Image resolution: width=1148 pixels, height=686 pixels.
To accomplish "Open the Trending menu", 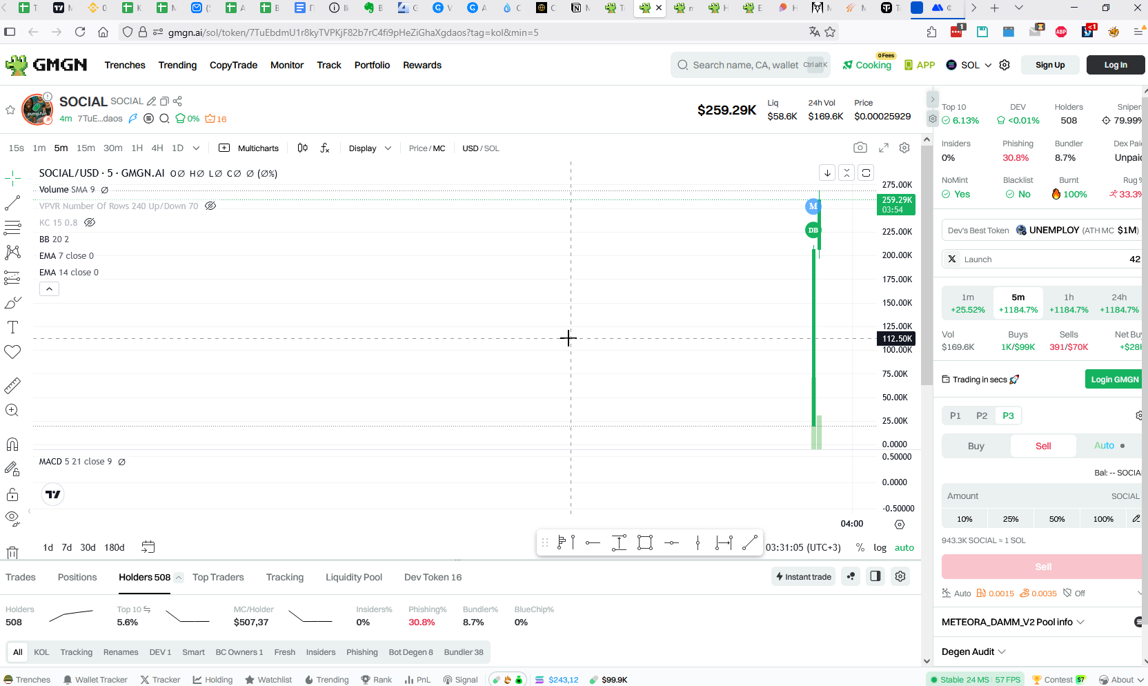I will (x=177, y=65).
